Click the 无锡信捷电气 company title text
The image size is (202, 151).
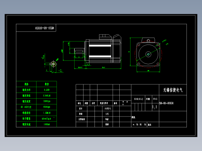(x=173, y=90)
